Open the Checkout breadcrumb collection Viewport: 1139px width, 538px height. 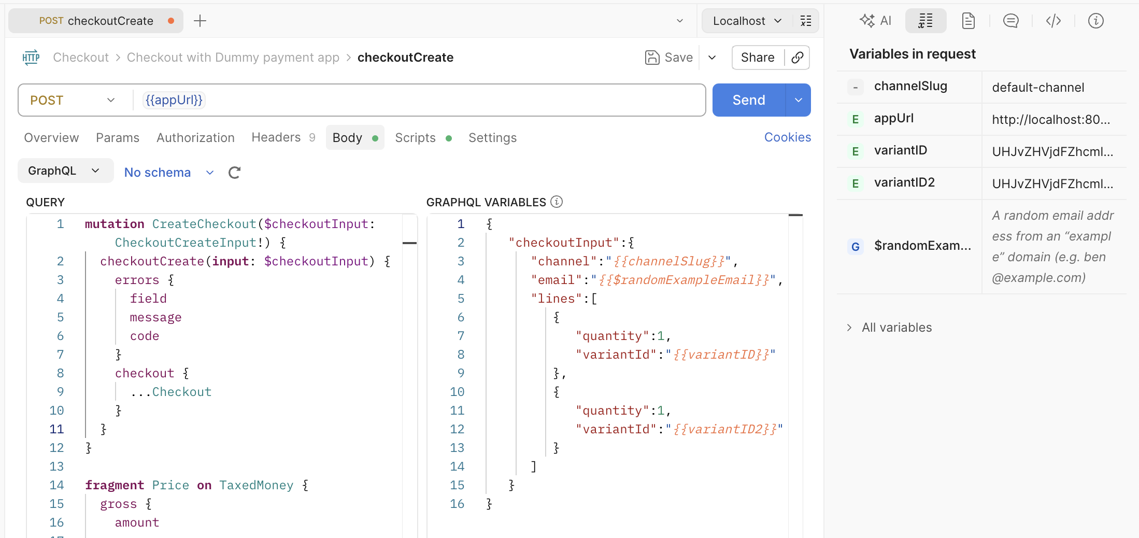coord(81,57)
